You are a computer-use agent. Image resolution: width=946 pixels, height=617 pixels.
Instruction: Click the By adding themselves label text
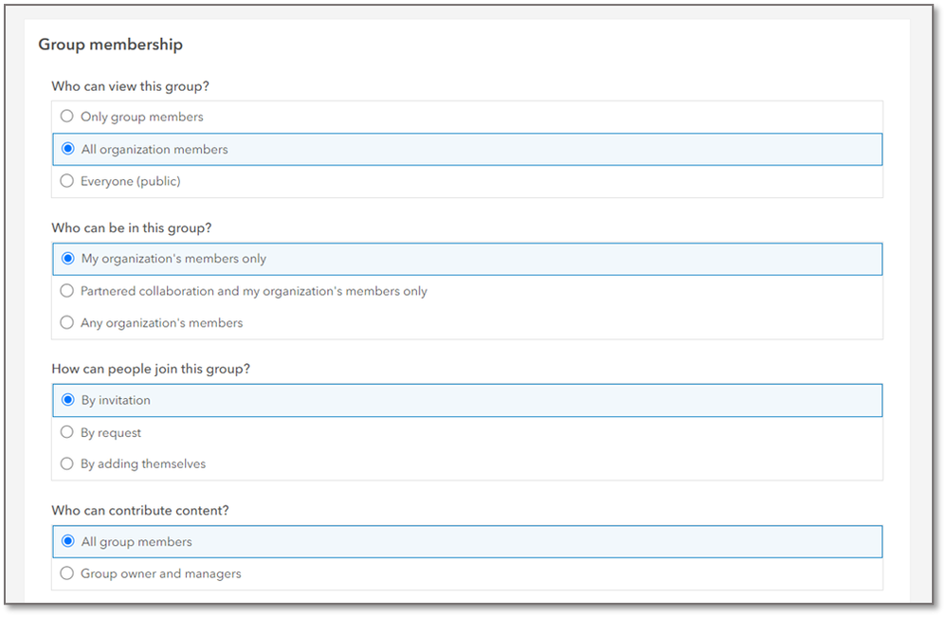tap(140, 463)
